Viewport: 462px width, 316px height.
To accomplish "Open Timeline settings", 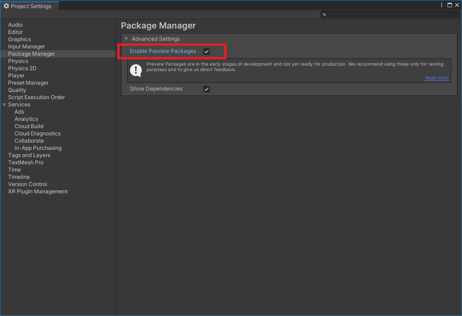I will [x=19, y=177].
